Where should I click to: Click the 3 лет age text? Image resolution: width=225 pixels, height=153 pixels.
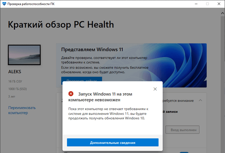click(x=12, y=96)
